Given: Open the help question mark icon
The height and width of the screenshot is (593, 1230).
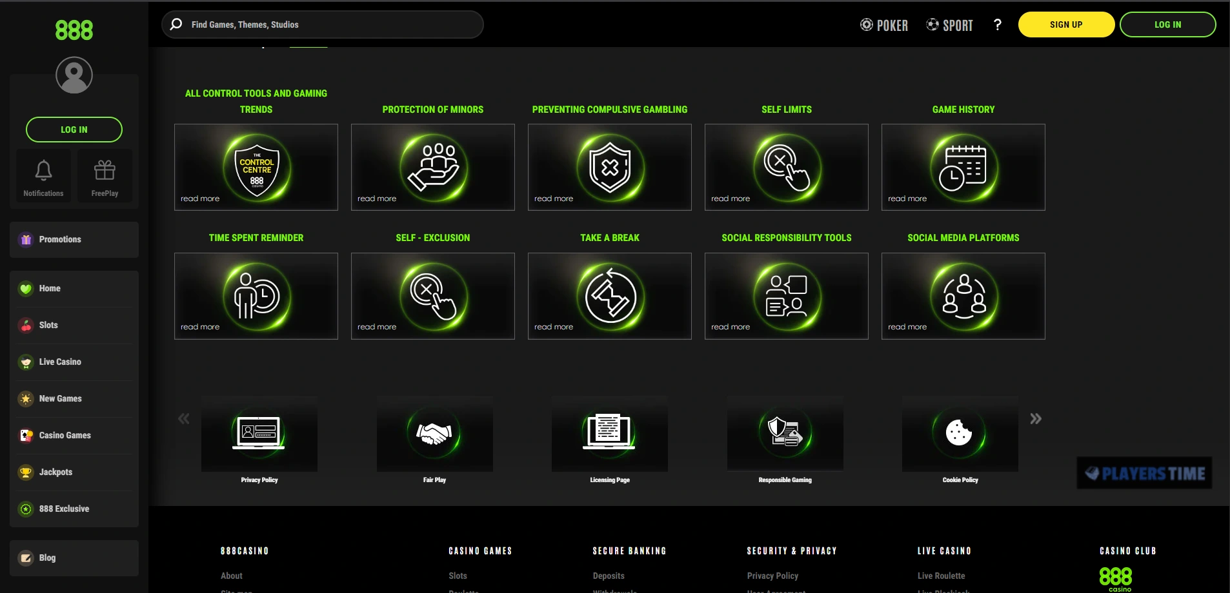Looking at the screenshot, I should [x=998, y=24].
